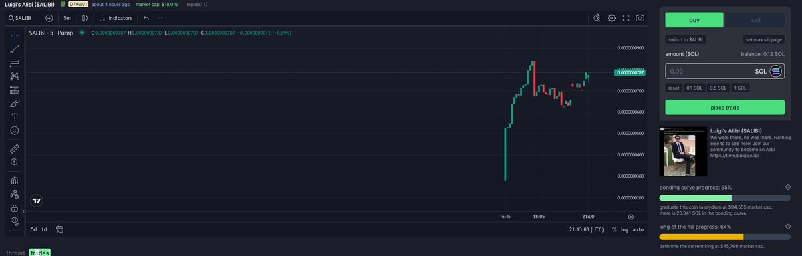Redo the last chart action

tap(160, 18)
